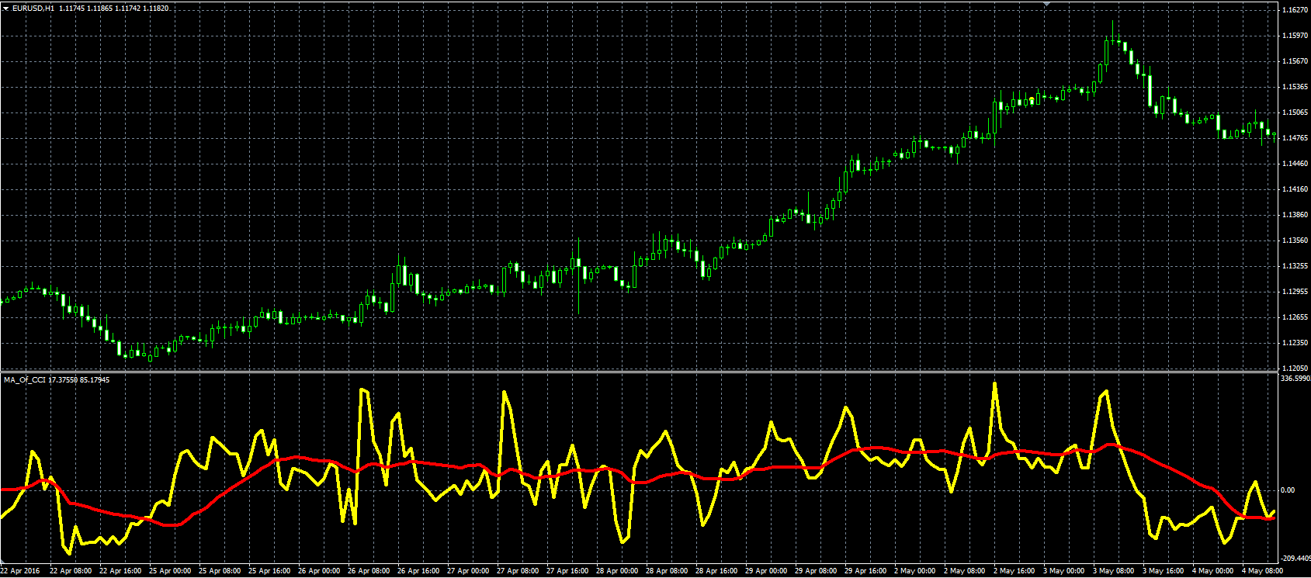Click the 1.14765 price axis value
Viewport: 1311px width, 578px height.
1294,138
